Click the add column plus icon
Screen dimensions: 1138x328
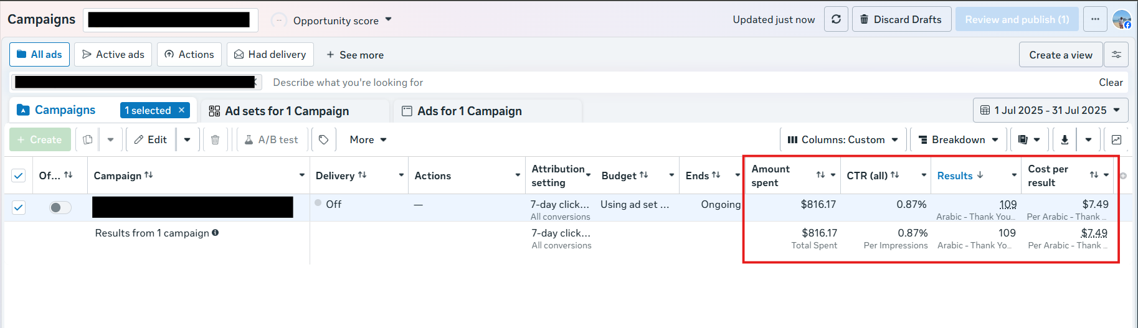tap(1122, 176)
